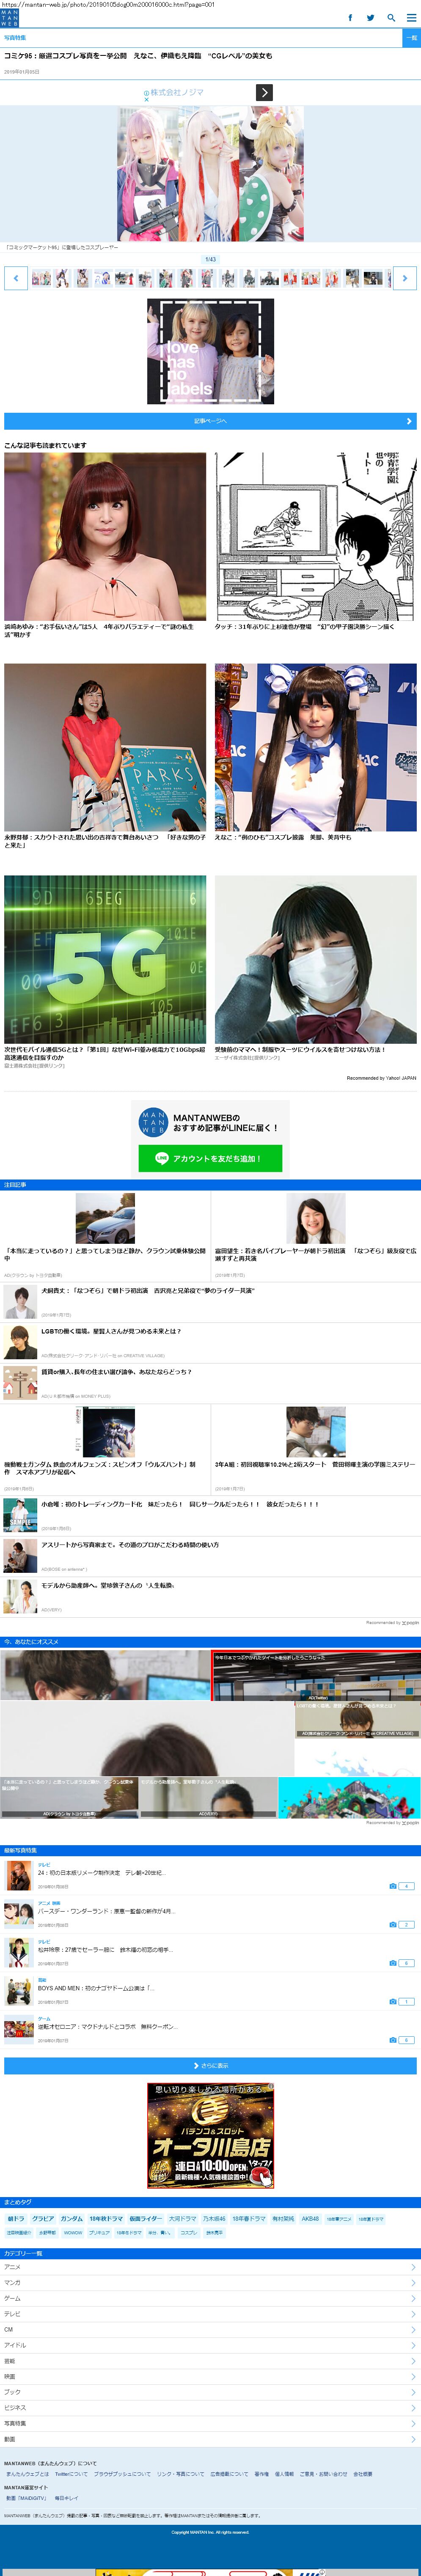Expand the マンガ category row
This screenshot has width=421, height=2576.
(210, 2283)
